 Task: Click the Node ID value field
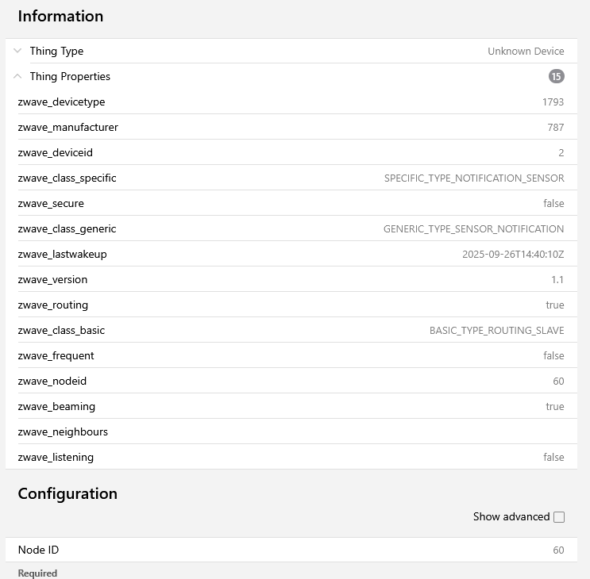558,550
